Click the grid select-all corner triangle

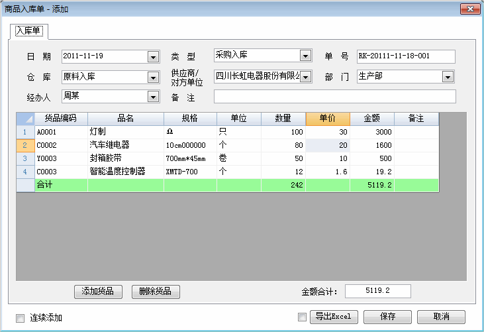[x=26, y=119]
